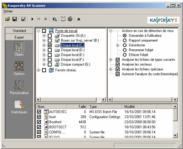Open the Statistiques sidebar icon
This screenshot has height=149, width=183.
19,104
